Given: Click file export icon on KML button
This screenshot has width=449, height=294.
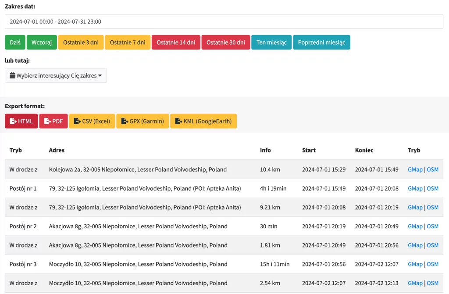Looking at the screenshot, I should point(179,121).
